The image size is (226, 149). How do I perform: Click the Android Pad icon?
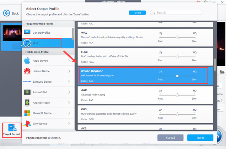(x=27, y=92)
